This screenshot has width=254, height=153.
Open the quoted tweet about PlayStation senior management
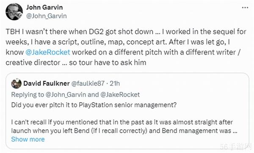tap(127, 111)
